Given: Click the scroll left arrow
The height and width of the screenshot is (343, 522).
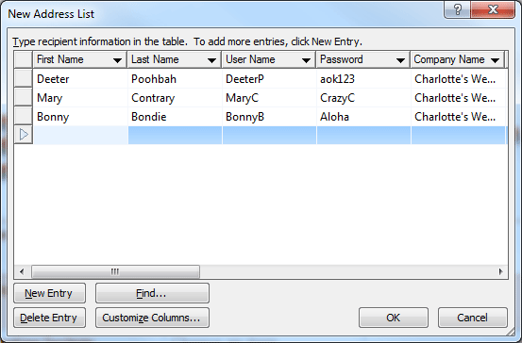Looking at the screenshot, I should tap(22, 272).
